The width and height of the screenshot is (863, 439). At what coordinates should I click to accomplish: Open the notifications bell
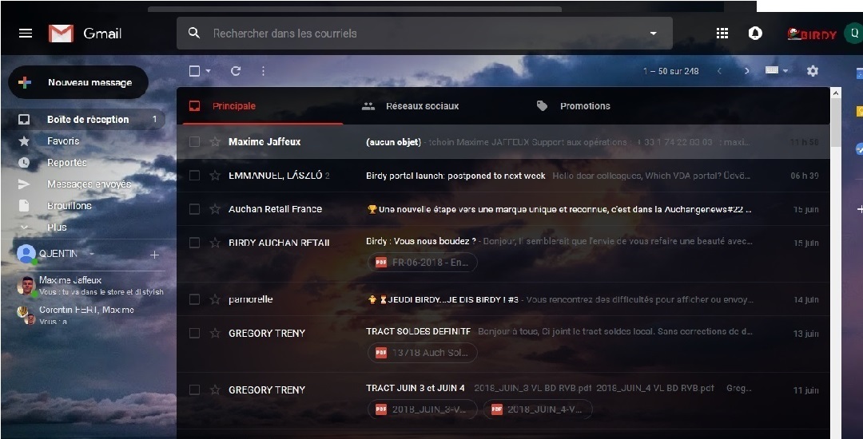pyautogui.click(x=755, y=34)
